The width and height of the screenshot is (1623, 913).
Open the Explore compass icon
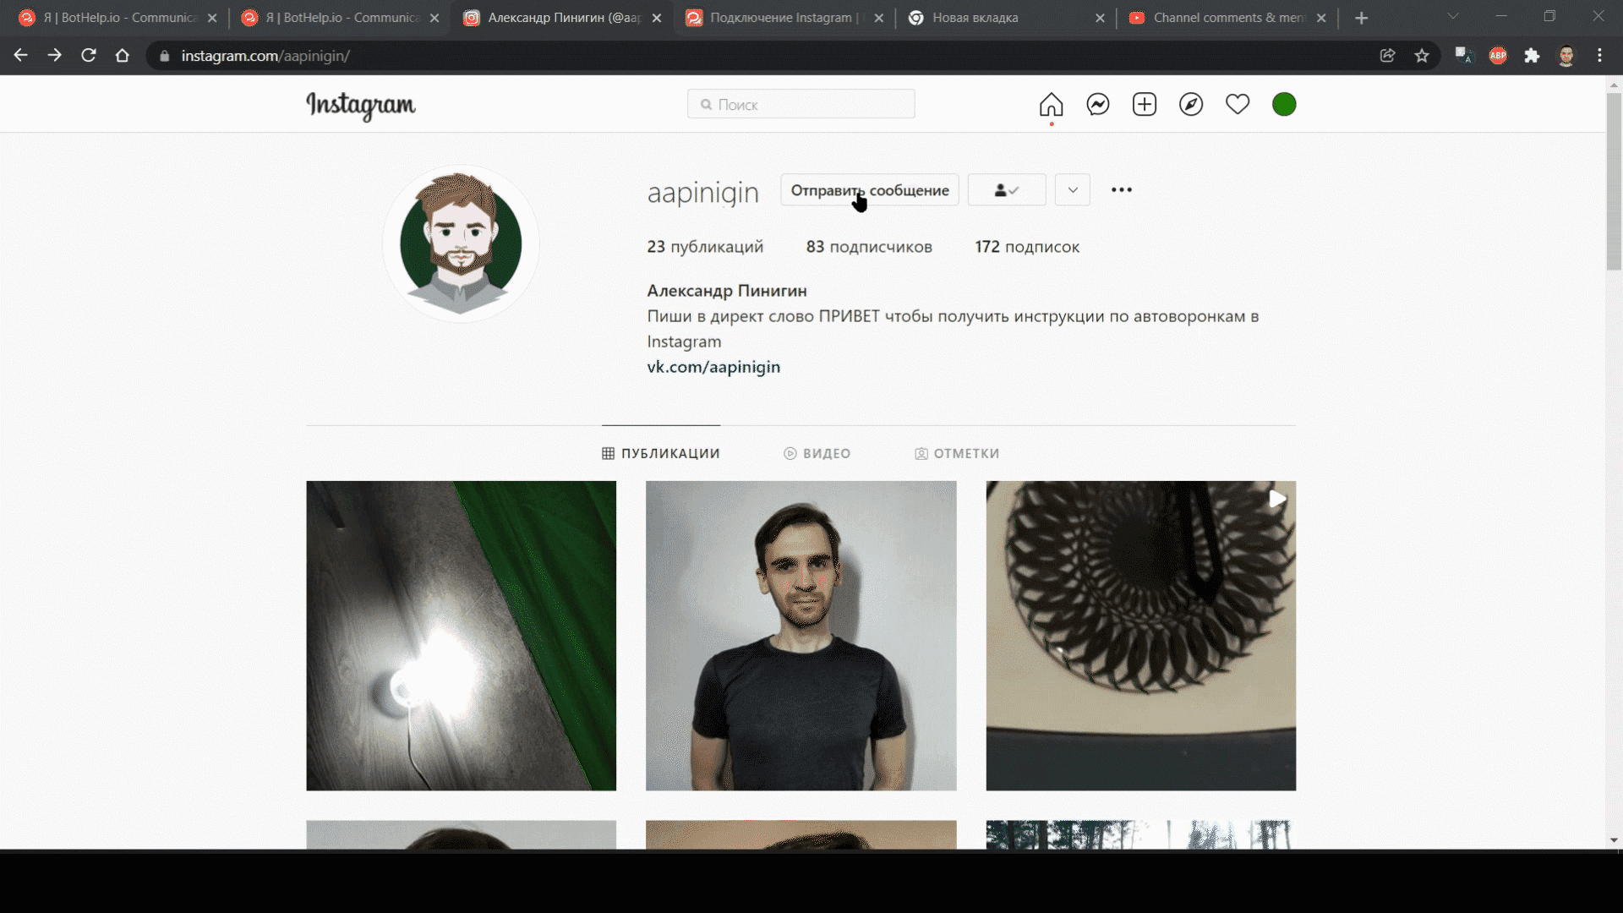1190,104
